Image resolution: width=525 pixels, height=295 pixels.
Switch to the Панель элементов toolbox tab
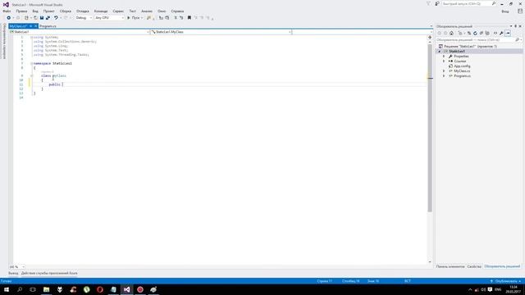450,266
